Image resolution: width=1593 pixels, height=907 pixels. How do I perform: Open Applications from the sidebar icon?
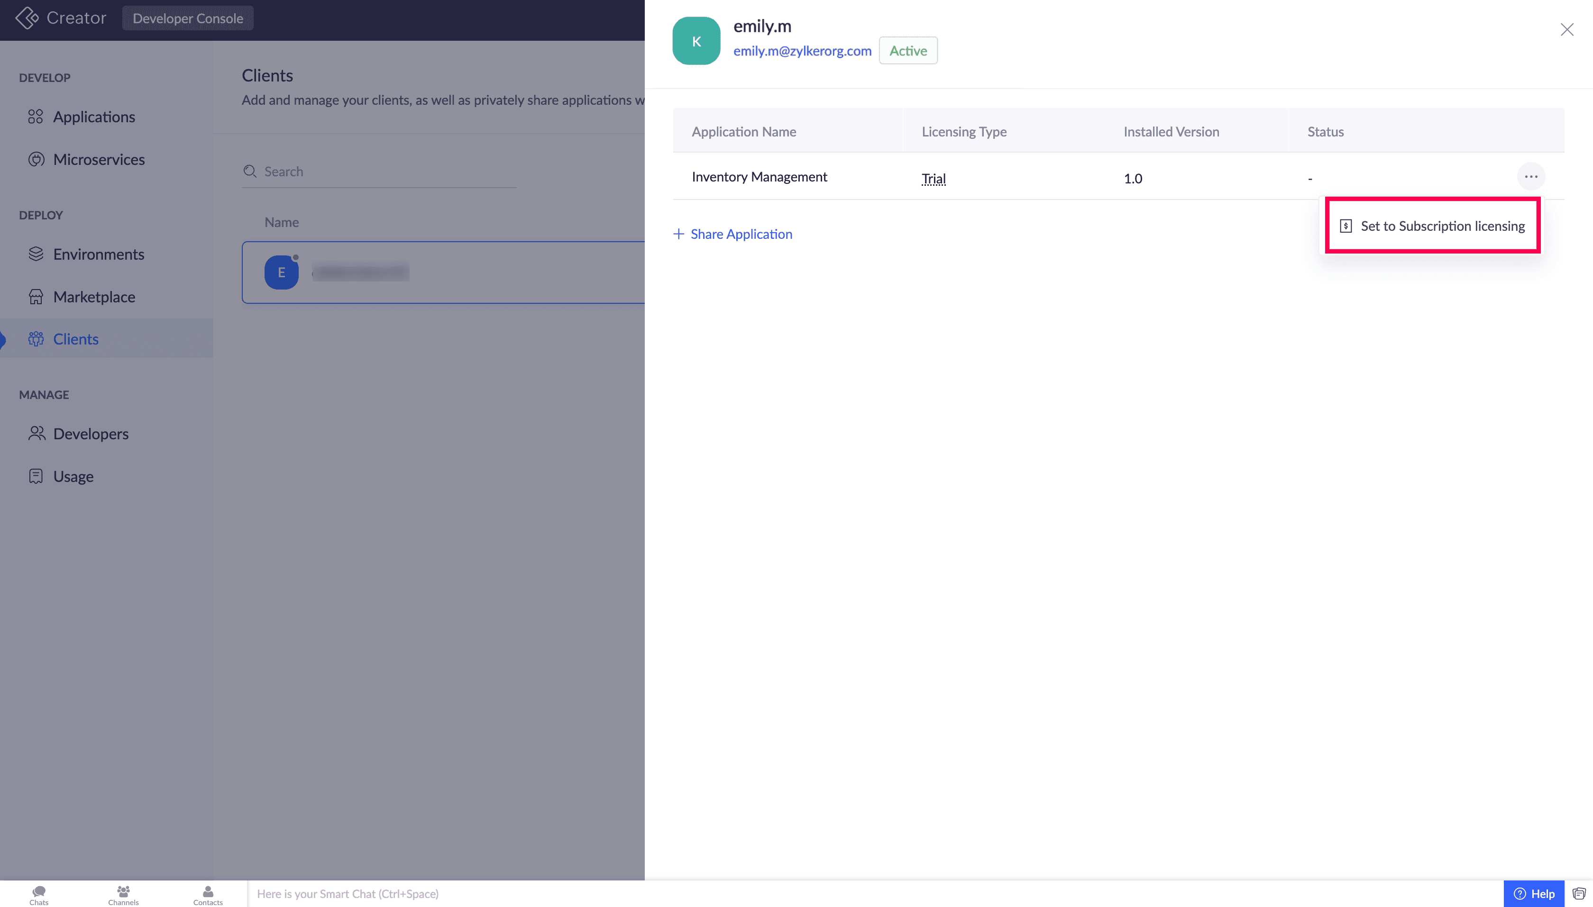[36, 117]
